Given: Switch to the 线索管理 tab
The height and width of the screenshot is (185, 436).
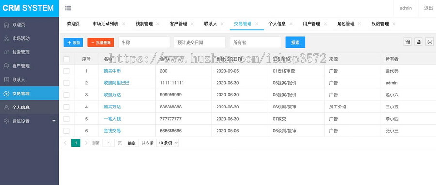Looking at the screenshot, I should click(144, 24).
